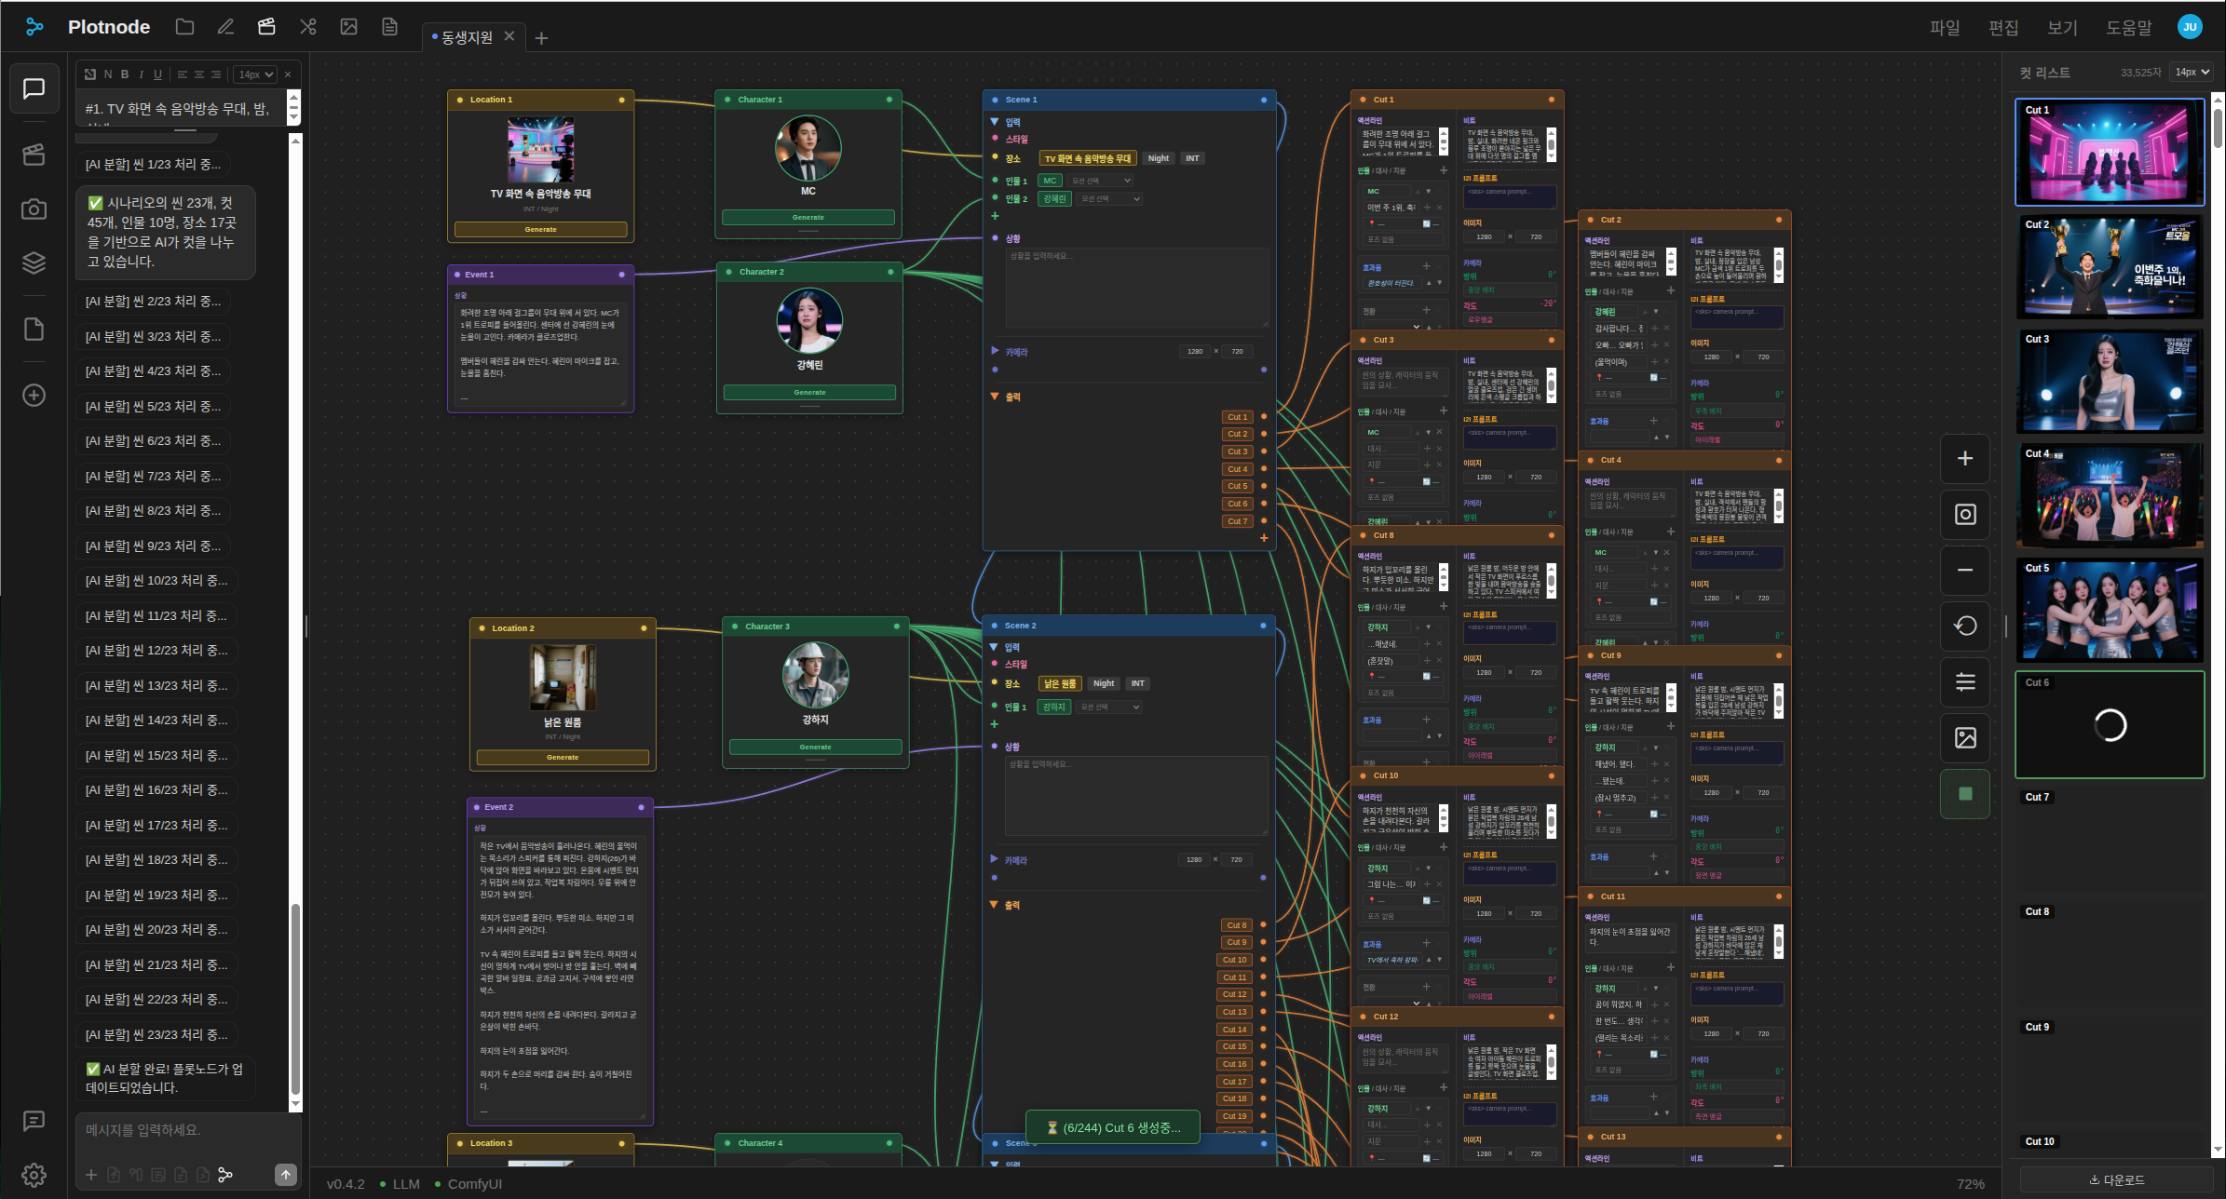Open the camera icon in left sidebar
This screenshot has width=2226, height=1199.
34,209
